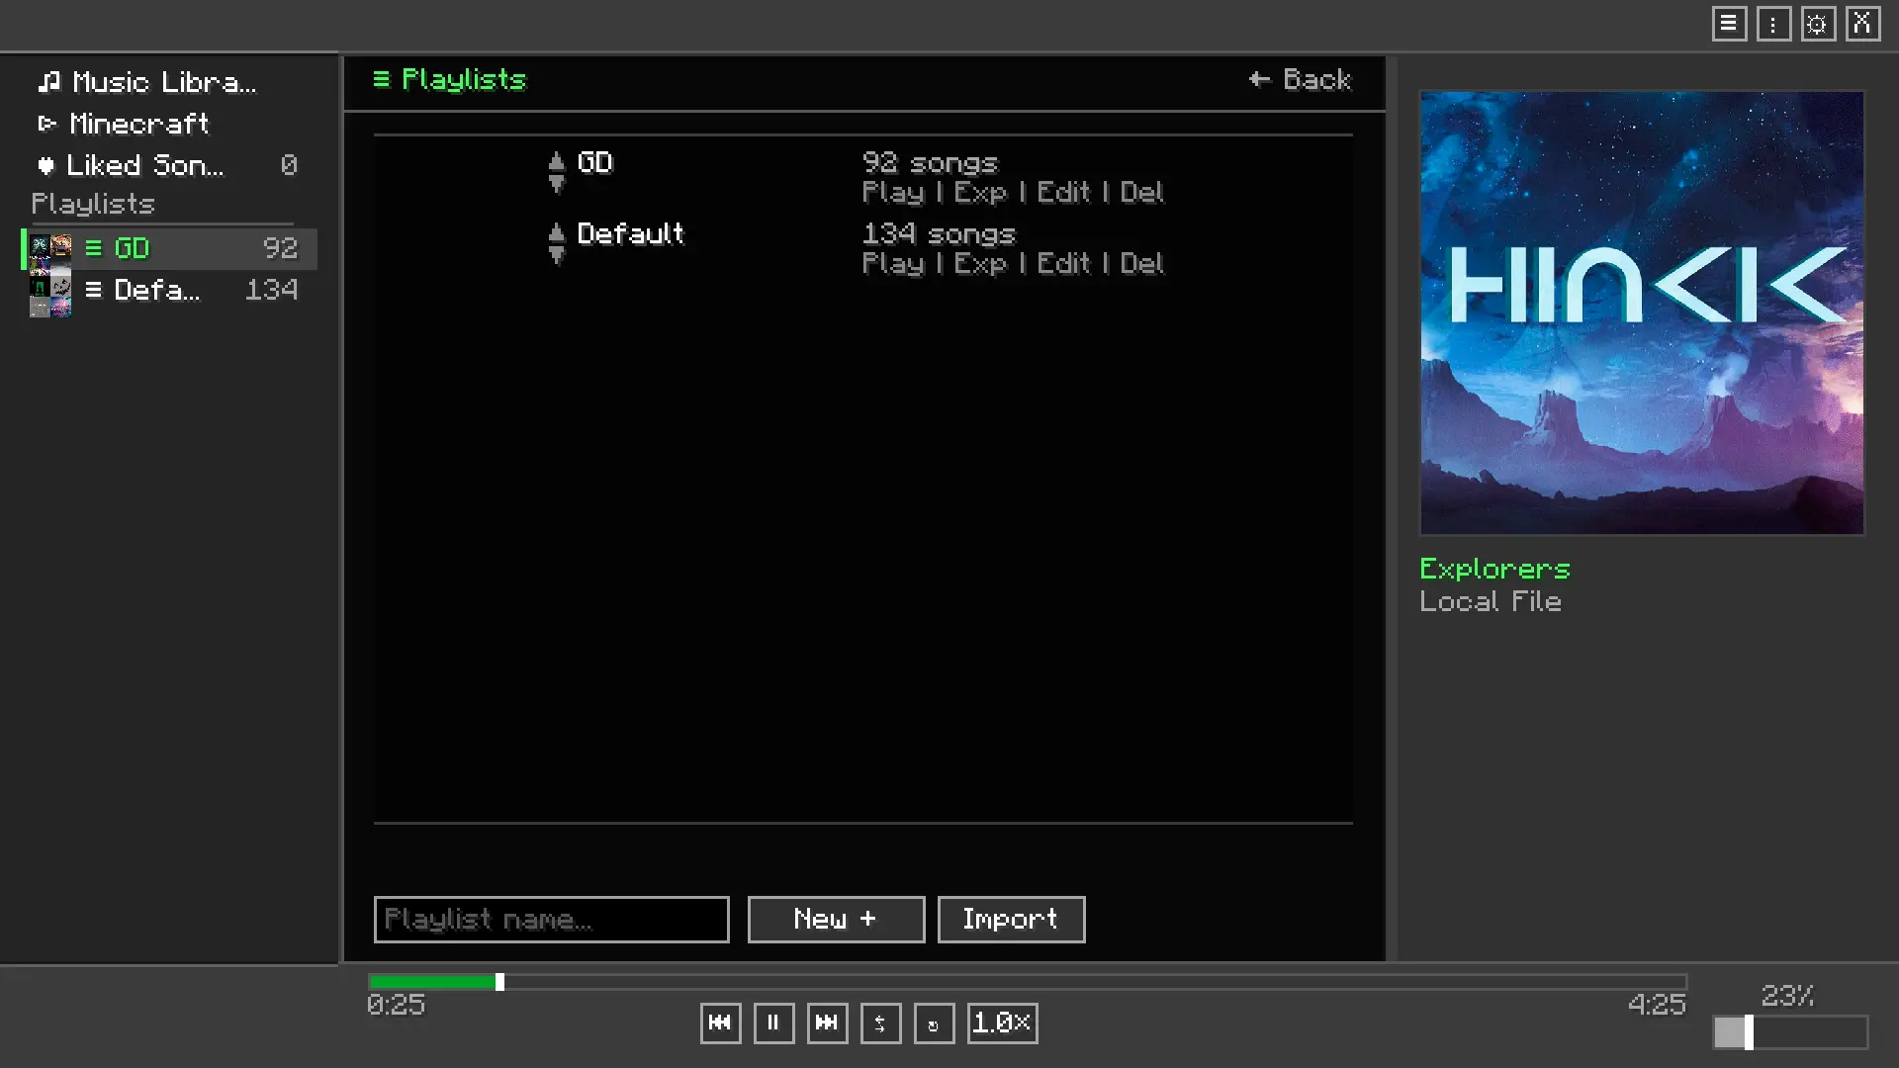Export the Default playlist
This screenshot has width=1899, height=1068.
pyautogui.click(x=980, y=263)
